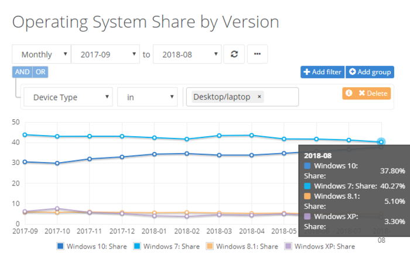Viewport: 410px width, 255px height.
Task: Expand the 2017-09 start date dropdown
Action: (x=105, y=54)
